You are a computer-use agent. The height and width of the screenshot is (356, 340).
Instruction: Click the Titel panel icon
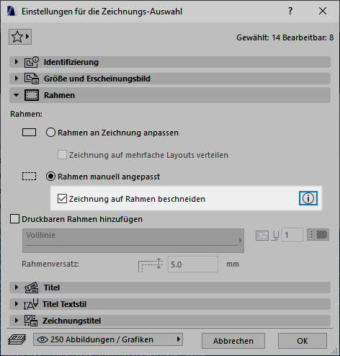point(32,288)
